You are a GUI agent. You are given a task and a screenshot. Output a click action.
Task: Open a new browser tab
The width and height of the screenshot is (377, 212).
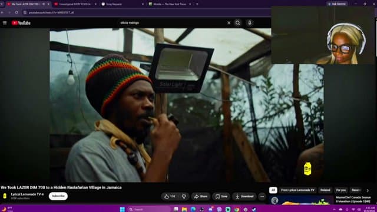pos(197,4)
